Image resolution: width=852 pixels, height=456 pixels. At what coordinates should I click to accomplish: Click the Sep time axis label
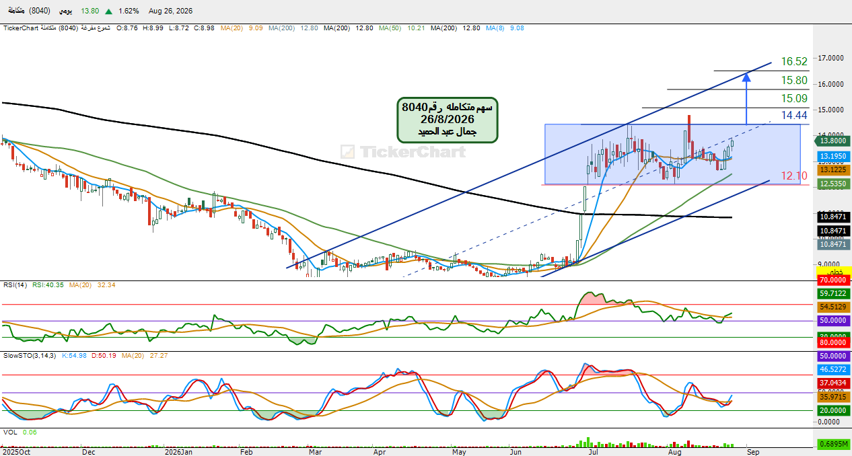[753, 452]
